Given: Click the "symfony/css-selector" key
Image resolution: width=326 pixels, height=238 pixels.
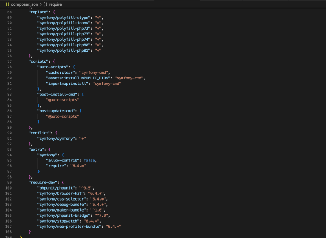Looking at the screenshot, I should (x=62, y=199).
